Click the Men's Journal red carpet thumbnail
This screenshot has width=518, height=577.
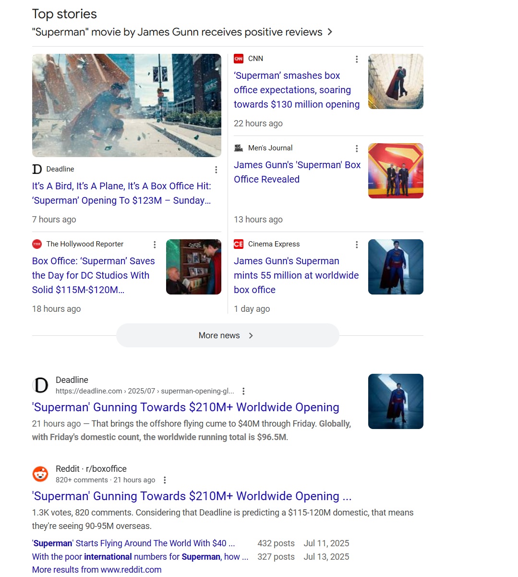(396, 171)
